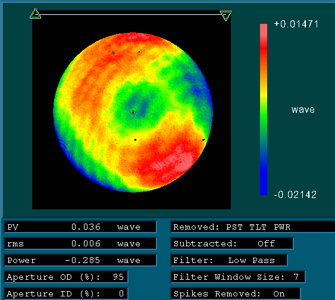Toggle Spikes Removed: On
Image resolution: width=335 pixels, height=300 pixels.
[x=236, y=294]
